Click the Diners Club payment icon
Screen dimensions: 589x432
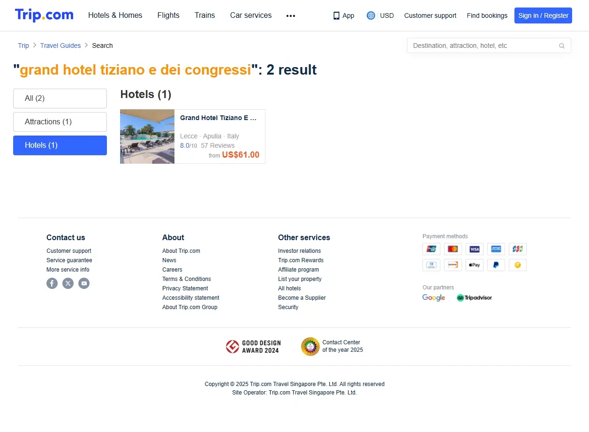(431, 265)
